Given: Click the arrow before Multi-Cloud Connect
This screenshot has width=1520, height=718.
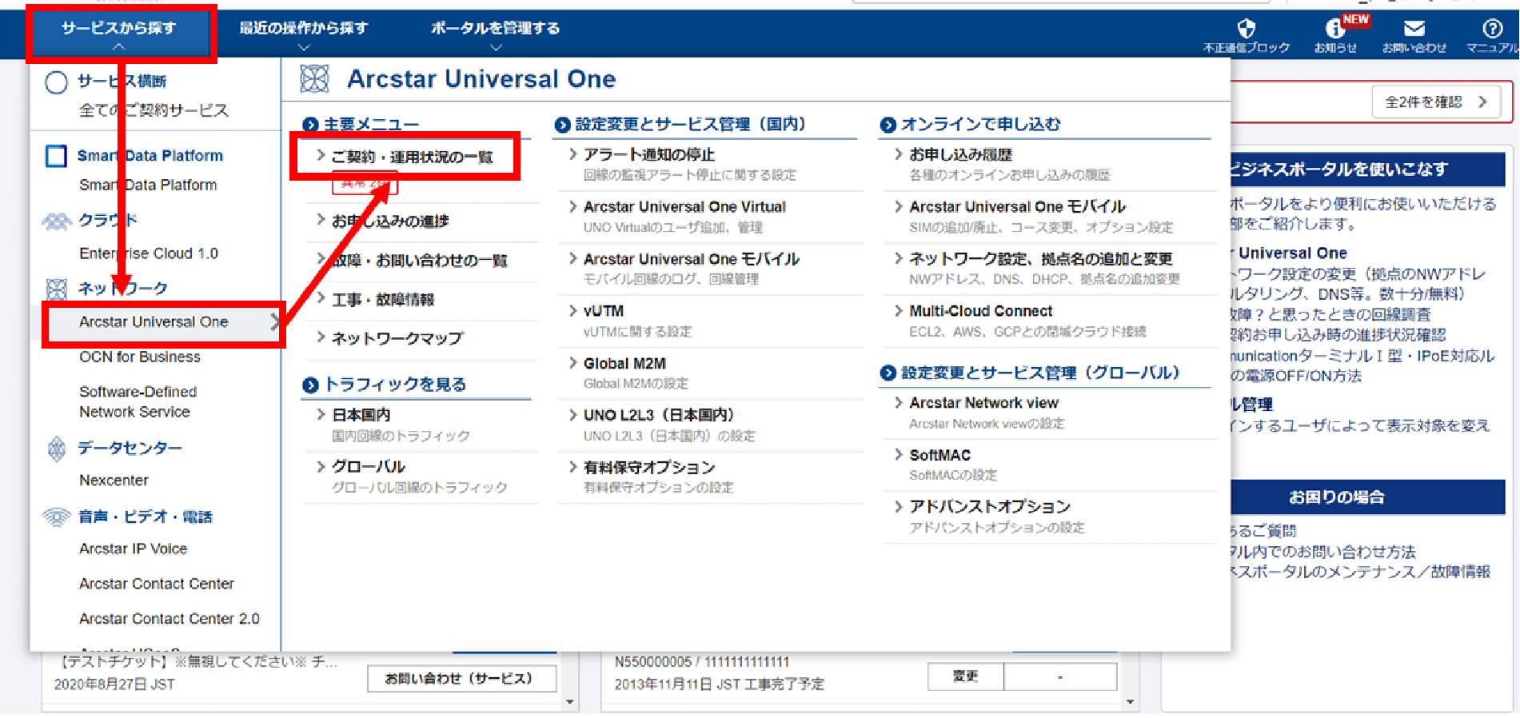Looking at the screenshot, I should point(899,310).
